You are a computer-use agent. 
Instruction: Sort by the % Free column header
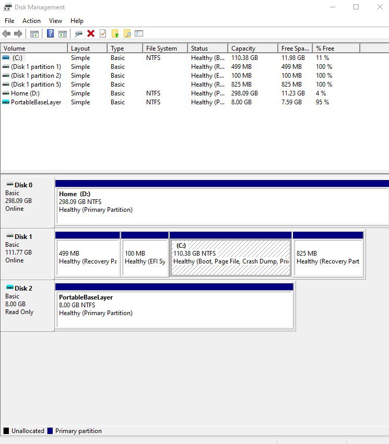(x=336, y=49)
